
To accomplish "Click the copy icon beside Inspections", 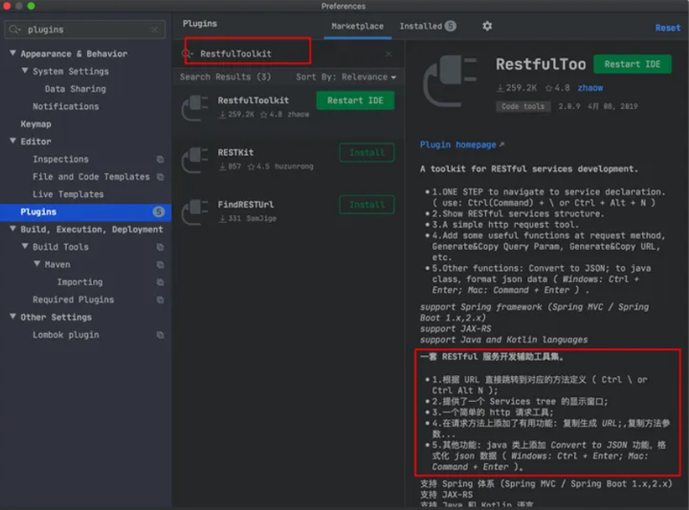I will click(160, 159).
